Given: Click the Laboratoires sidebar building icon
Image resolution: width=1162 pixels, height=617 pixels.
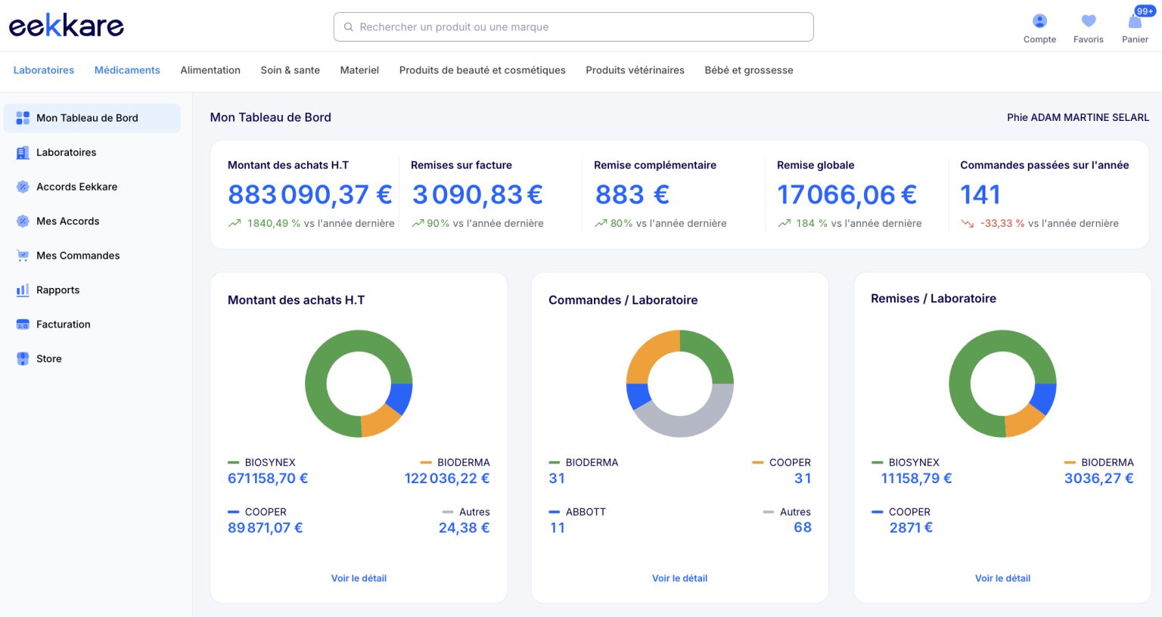Looking at the screenshot, I should [x=23, y=153].
